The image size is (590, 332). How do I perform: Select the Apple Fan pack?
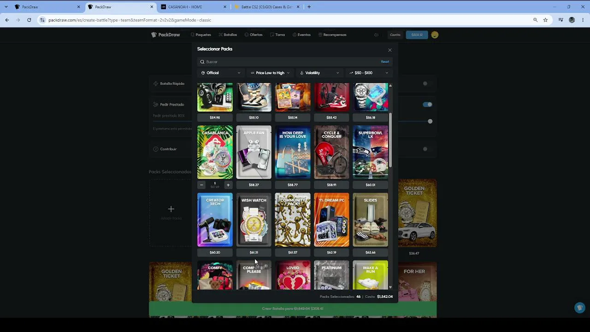click(x=254, y=152)
